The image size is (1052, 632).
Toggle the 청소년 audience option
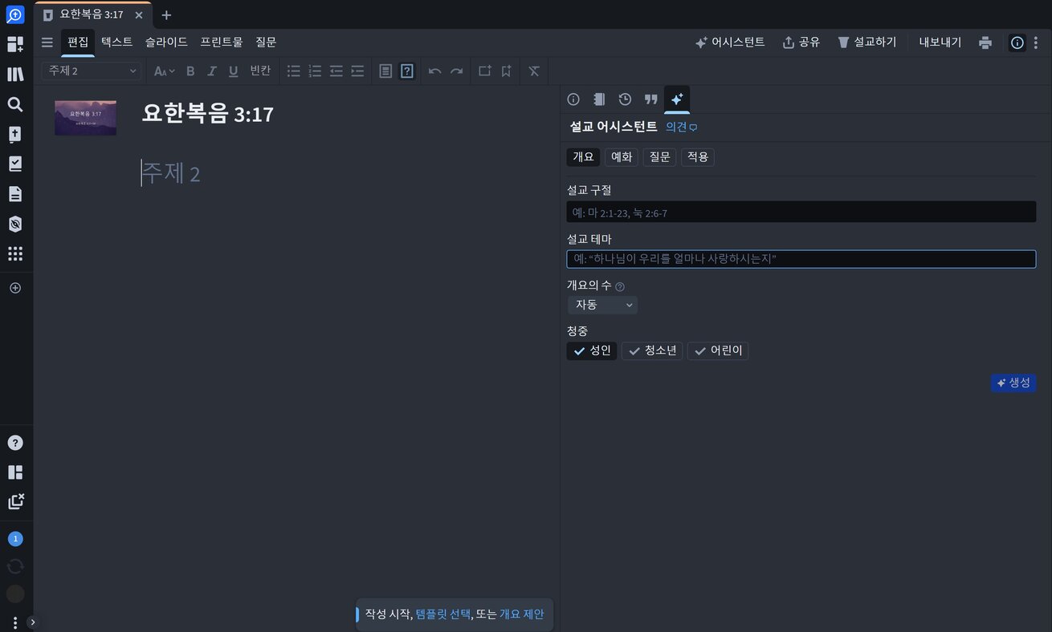pyautogui.click(x=652, y=350)
